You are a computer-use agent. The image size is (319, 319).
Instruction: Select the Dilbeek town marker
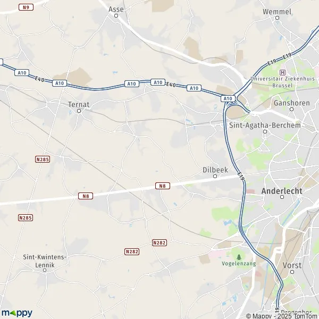click(215, 176)
